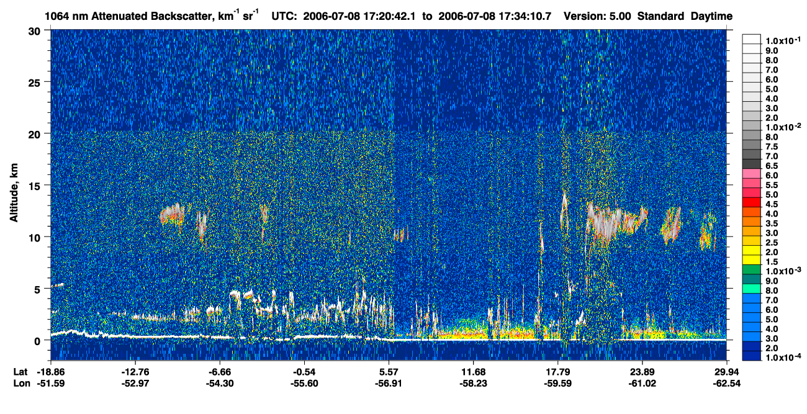
Task: Click latitude value "-6.66"
Action: tap(220, 372)
